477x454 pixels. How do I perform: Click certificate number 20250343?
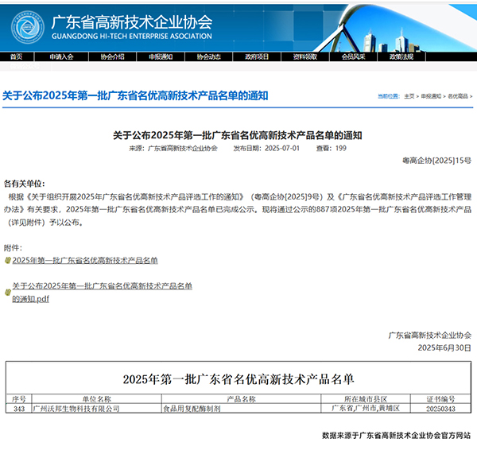[440, 409]
